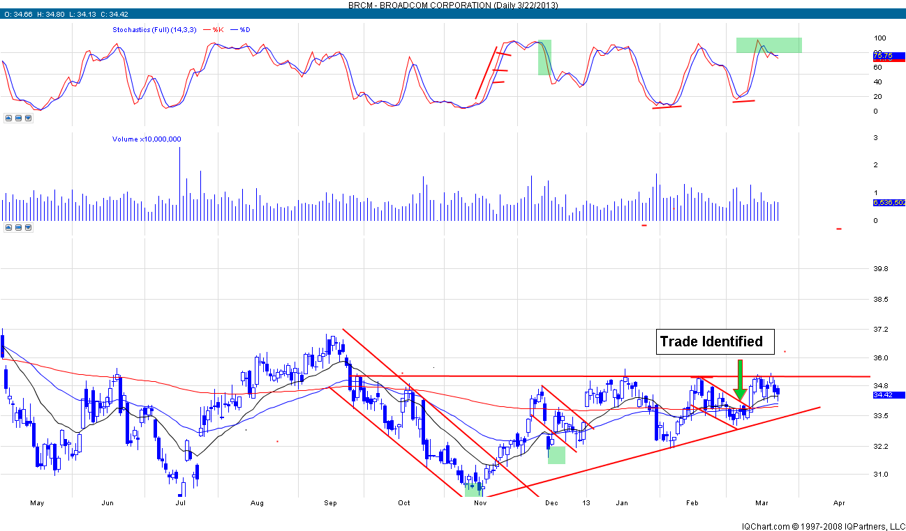Select the Volume x10,000,000 indicator label

coord(147,139)
